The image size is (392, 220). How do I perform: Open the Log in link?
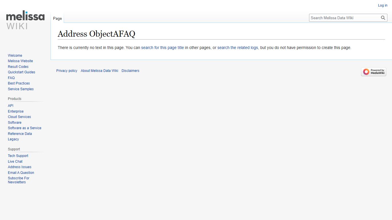point(383,5)
